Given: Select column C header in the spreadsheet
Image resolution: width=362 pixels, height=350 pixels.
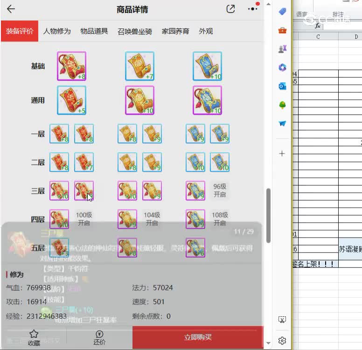Looking at the screenshot, I should click(x=318, y=36).
